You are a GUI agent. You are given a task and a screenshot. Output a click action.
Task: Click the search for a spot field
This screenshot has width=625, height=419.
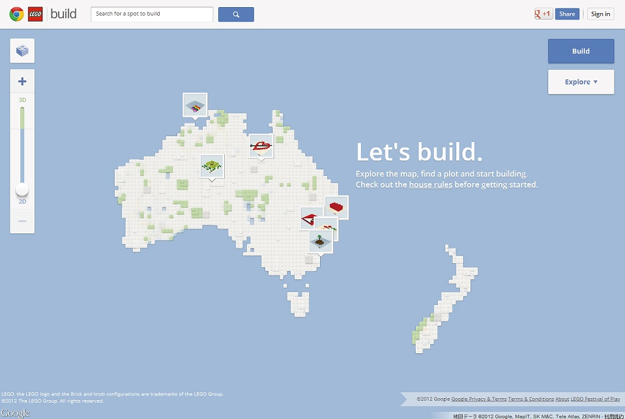tap(152, 14)
